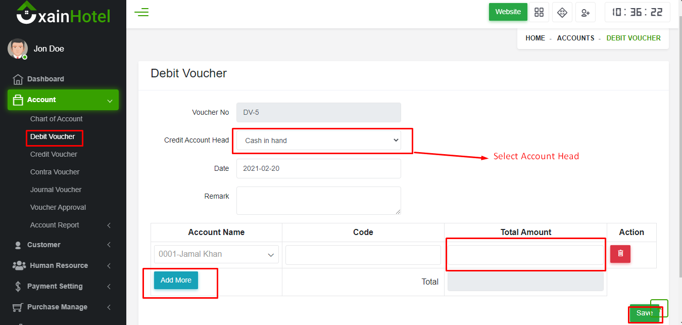The width and height of the screenshot is (682, 325).
Task: Click the fullscreen move icon in header
Action: pyautogui.click(x=562, y=12)
